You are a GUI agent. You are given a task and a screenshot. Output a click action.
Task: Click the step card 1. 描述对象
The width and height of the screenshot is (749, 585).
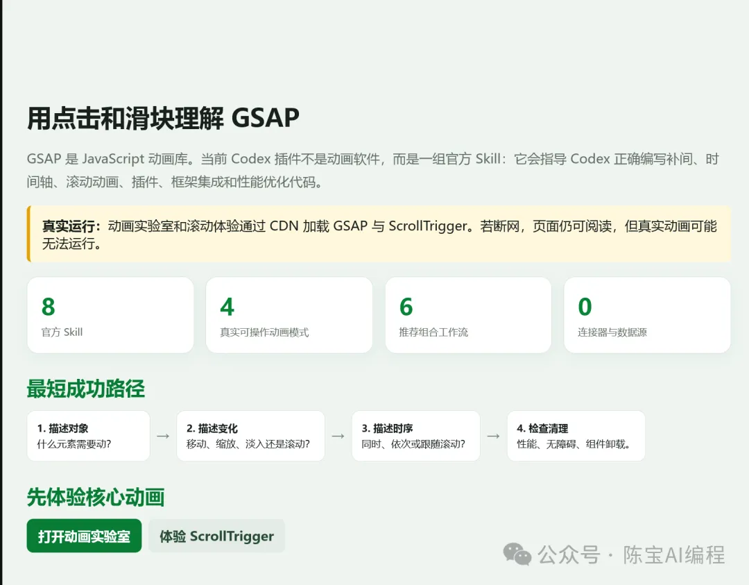88,436
